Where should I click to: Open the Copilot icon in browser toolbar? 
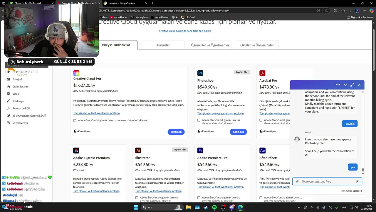371,11
